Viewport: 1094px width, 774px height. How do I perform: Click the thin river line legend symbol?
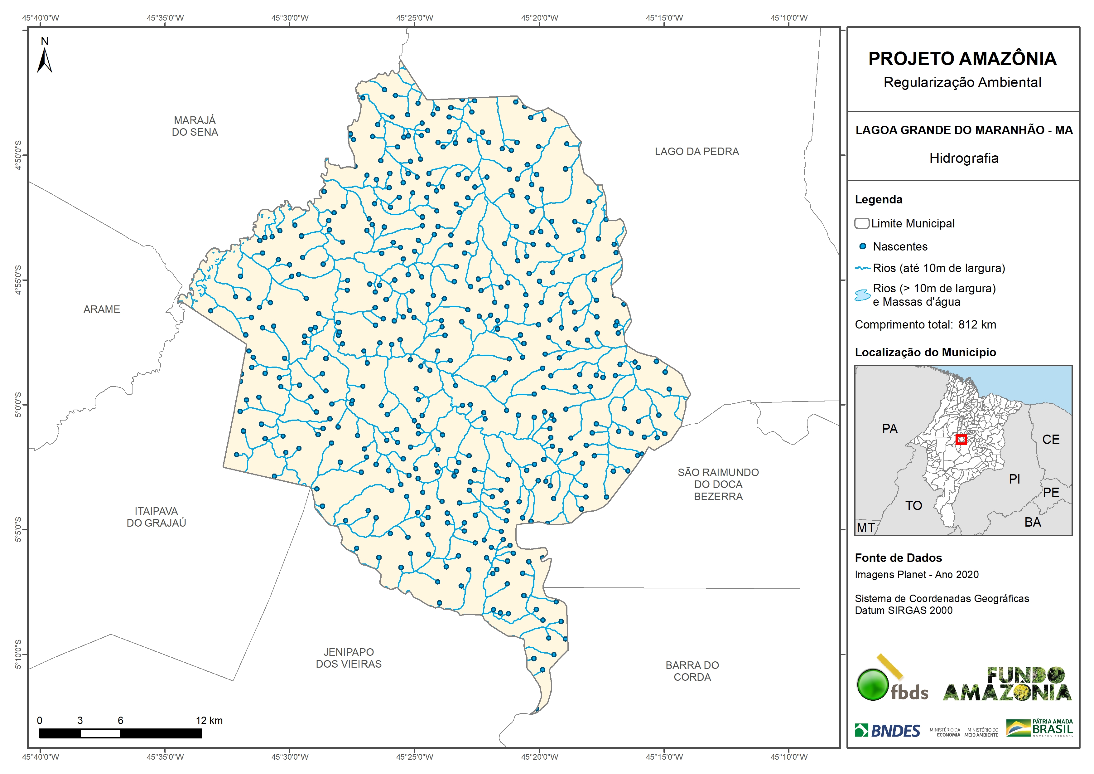862,269
